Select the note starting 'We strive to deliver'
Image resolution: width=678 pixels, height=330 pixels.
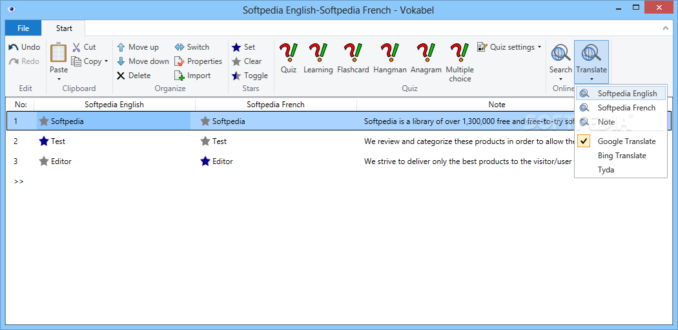tap(468, 161)
